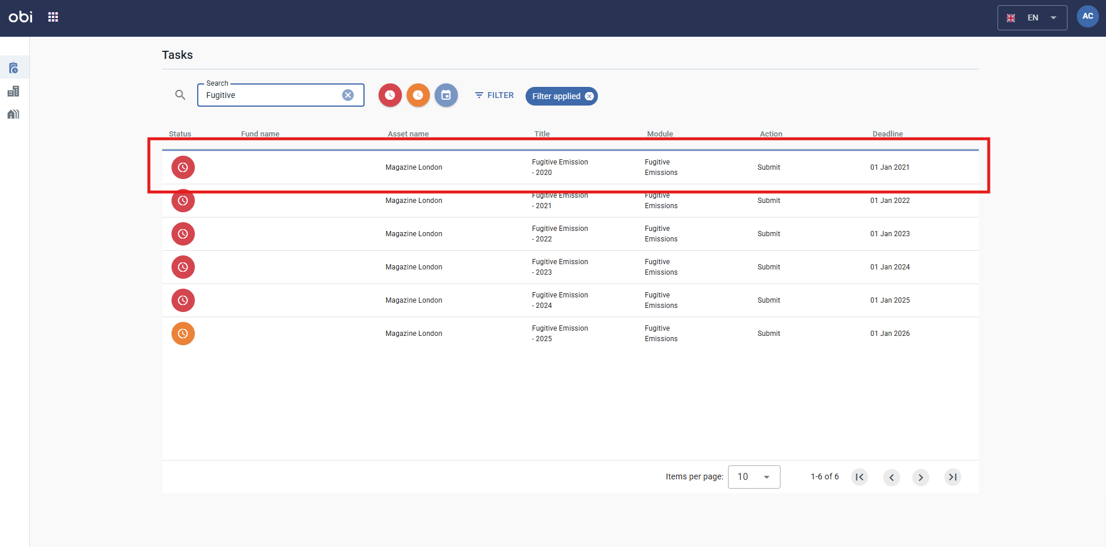Sort by Module column header
Viewport: 1106px width, 547px height.
660,134
